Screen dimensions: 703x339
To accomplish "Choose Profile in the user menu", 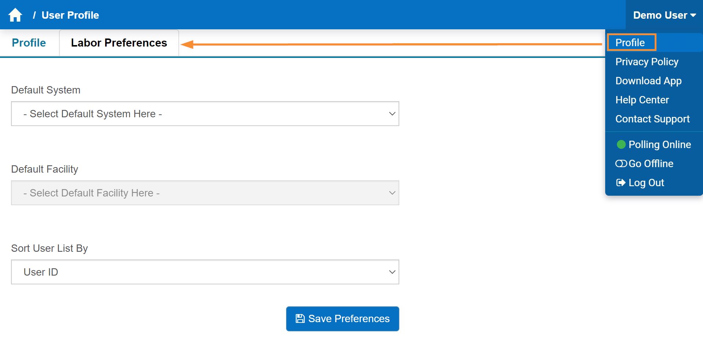I will (x=630, y=43).
